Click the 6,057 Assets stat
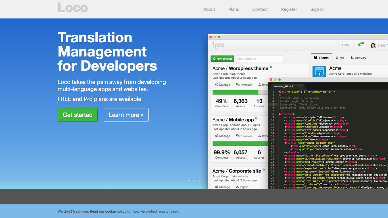This screenshot has width=388, height=218. tap(241, 154)
